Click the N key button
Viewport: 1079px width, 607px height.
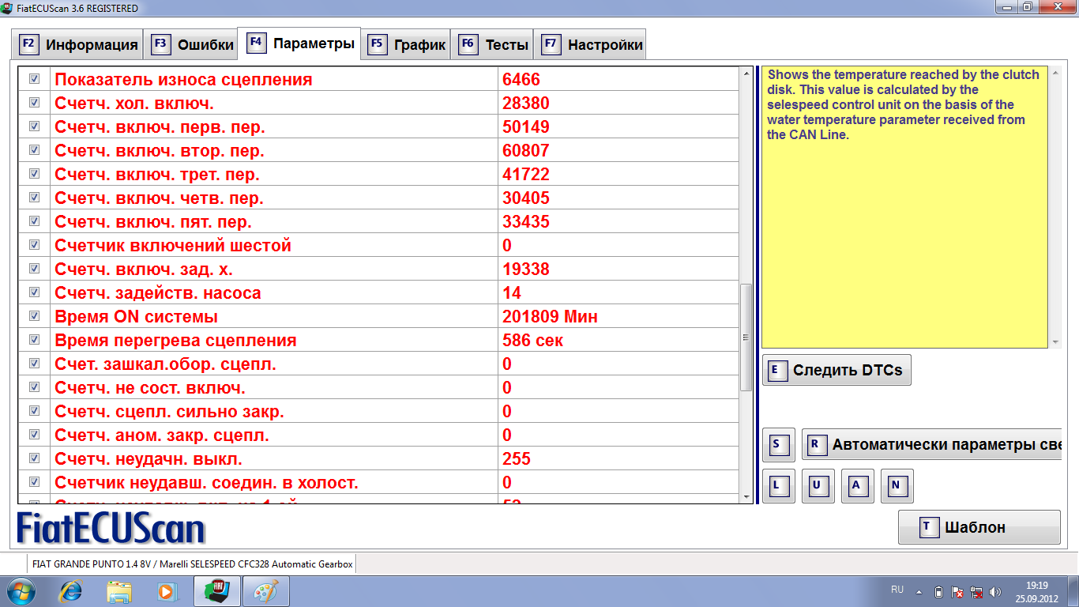point(897,486)
